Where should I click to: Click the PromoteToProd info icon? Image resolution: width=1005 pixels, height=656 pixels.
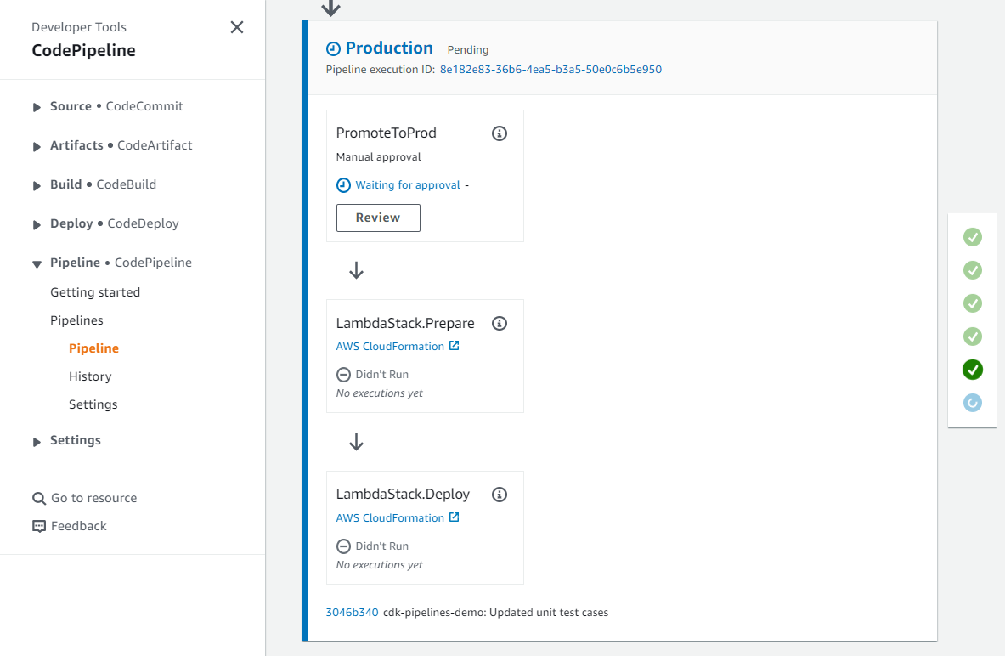click(500, 133)
